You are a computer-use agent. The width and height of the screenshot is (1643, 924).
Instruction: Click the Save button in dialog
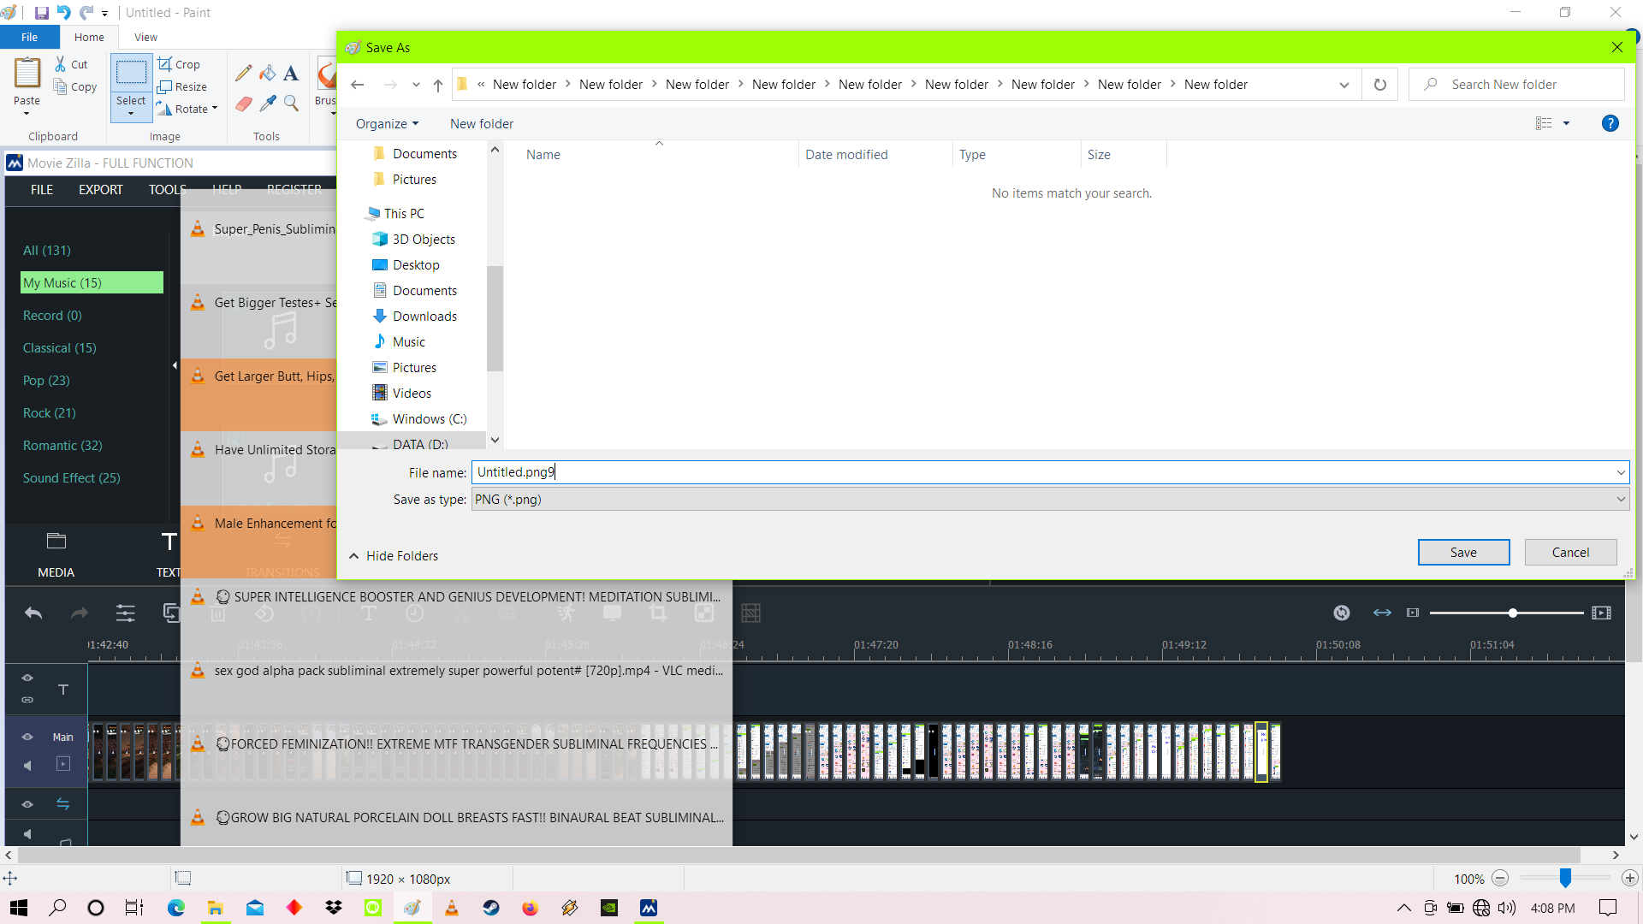click(1463, 552)
